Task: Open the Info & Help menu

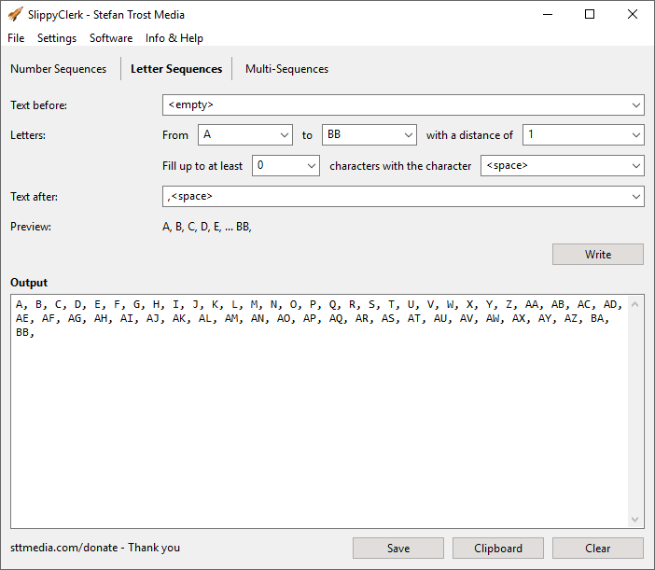Action: coord(174,38)
